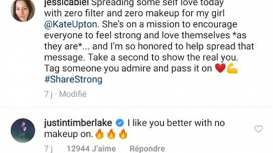The image size is (273, 153).
Task: Click the first fire emoji in the comment
Action: [x=99, y=135]
